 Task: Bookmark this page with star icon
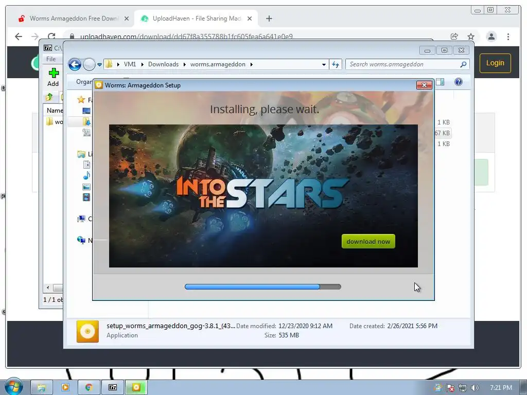coord(471,37)
